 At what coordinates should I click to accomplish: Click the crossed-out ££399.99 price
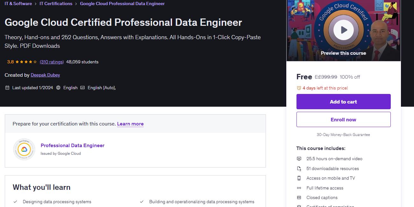[x=326, y=77]
